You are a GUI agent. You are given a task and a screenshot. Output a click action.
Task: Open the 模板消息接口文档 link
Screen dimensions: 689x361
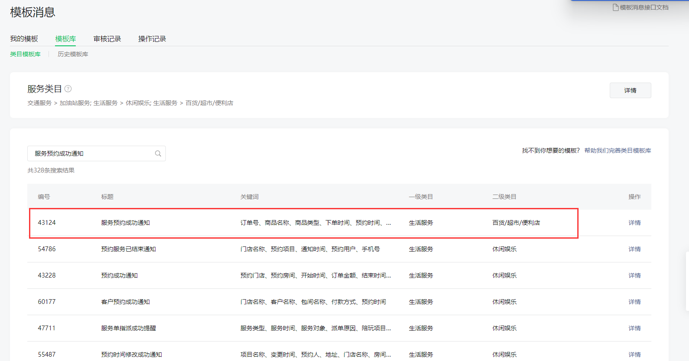click(644, 7)
